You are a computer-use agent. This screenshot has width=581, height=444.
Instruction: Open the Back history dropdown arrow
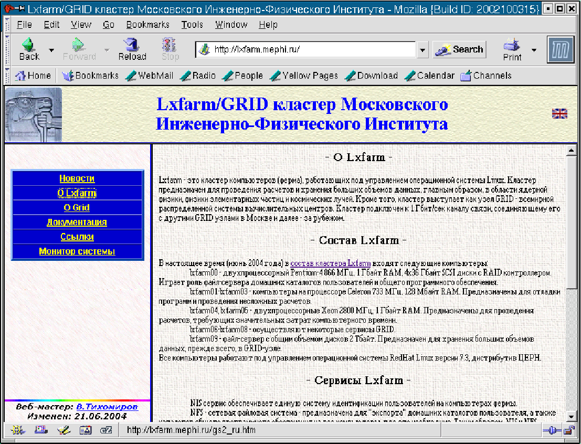(x=51, y=50)
